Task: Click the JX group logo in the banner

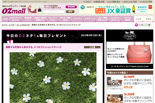Action: pyautogui.click(x=83, y=7)
